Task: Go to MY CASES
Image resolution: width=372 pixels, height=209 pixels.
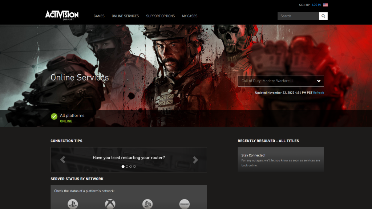Action: pos(190,16)
